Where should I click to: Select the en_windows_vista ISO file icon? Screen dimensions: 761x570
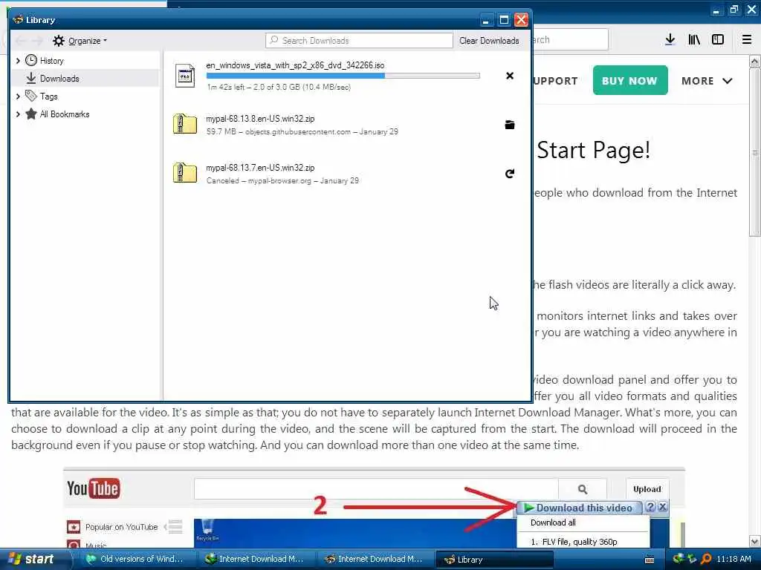[185, 76]
